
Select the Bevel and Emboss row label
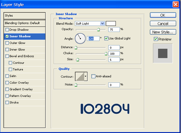pos(22,56)
